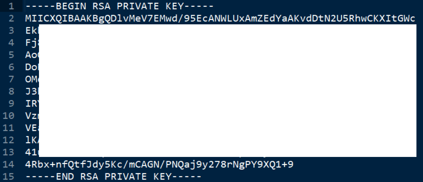Select line number 4 in the gutter
This screenshot has height=182, width=423.
11,43
